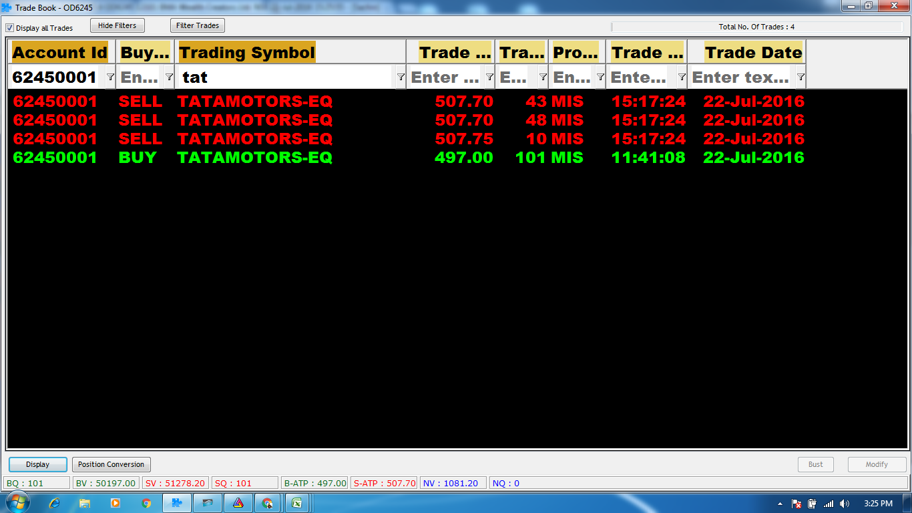Sort by Trade Time column header
This screenshot has height=513, width=912.
(647, 52)
